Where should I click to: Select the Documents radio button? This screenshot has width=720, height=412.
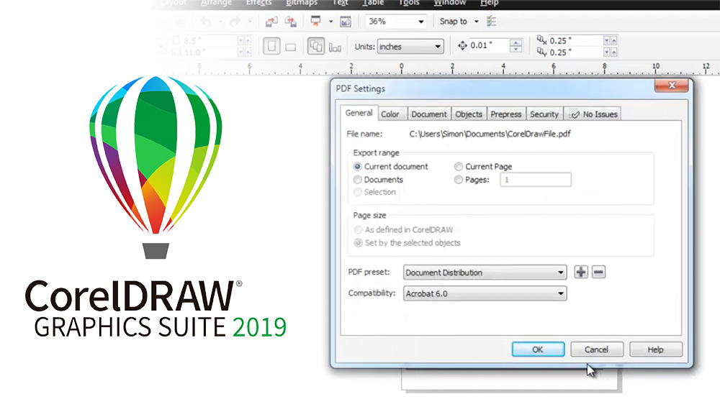[357, 179]
